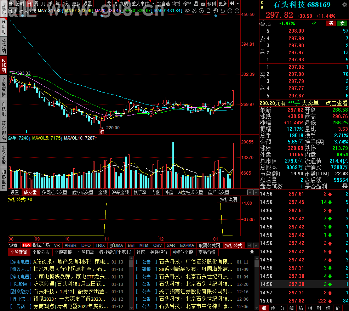Viewport: 349px width, 311px height.
Task: Select the 月 monthly period
Action: coord(44,4)
